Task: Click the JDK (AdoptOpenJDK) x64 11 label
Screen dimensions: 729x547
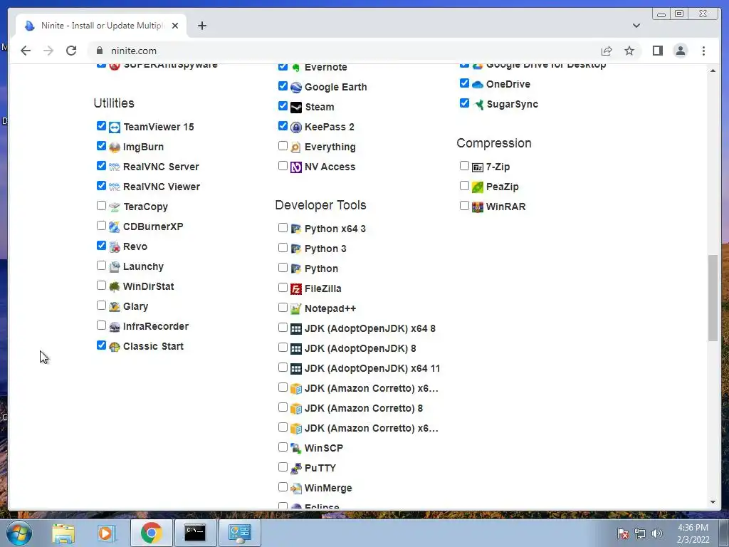Action: pyautogui.click(x=372, y=368)
